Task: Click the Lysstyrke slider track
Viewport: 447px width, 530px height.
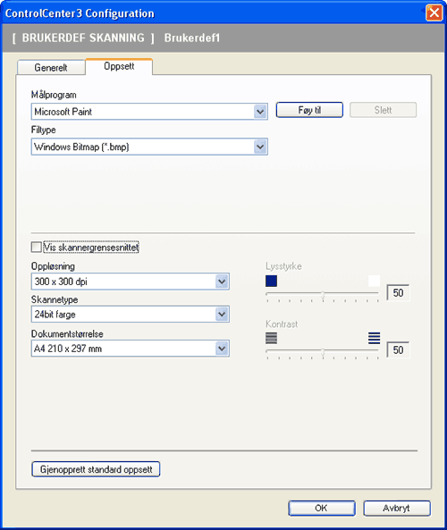Action: tap(323, 294)
